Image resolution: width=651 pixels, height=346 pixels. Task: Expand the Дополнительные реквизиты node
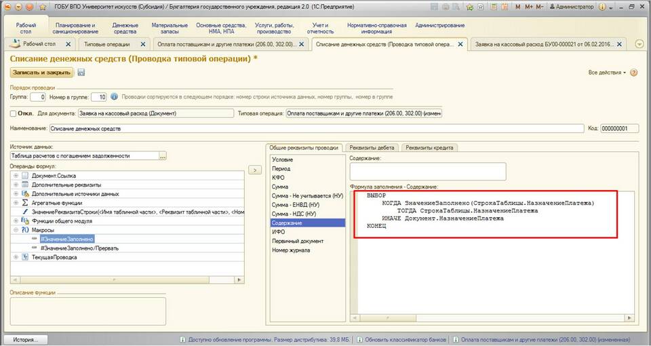16,185
